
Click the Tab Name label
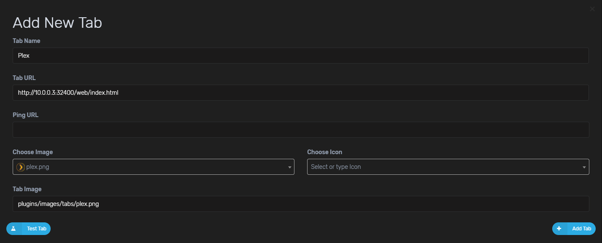click(x=27, y=41)
